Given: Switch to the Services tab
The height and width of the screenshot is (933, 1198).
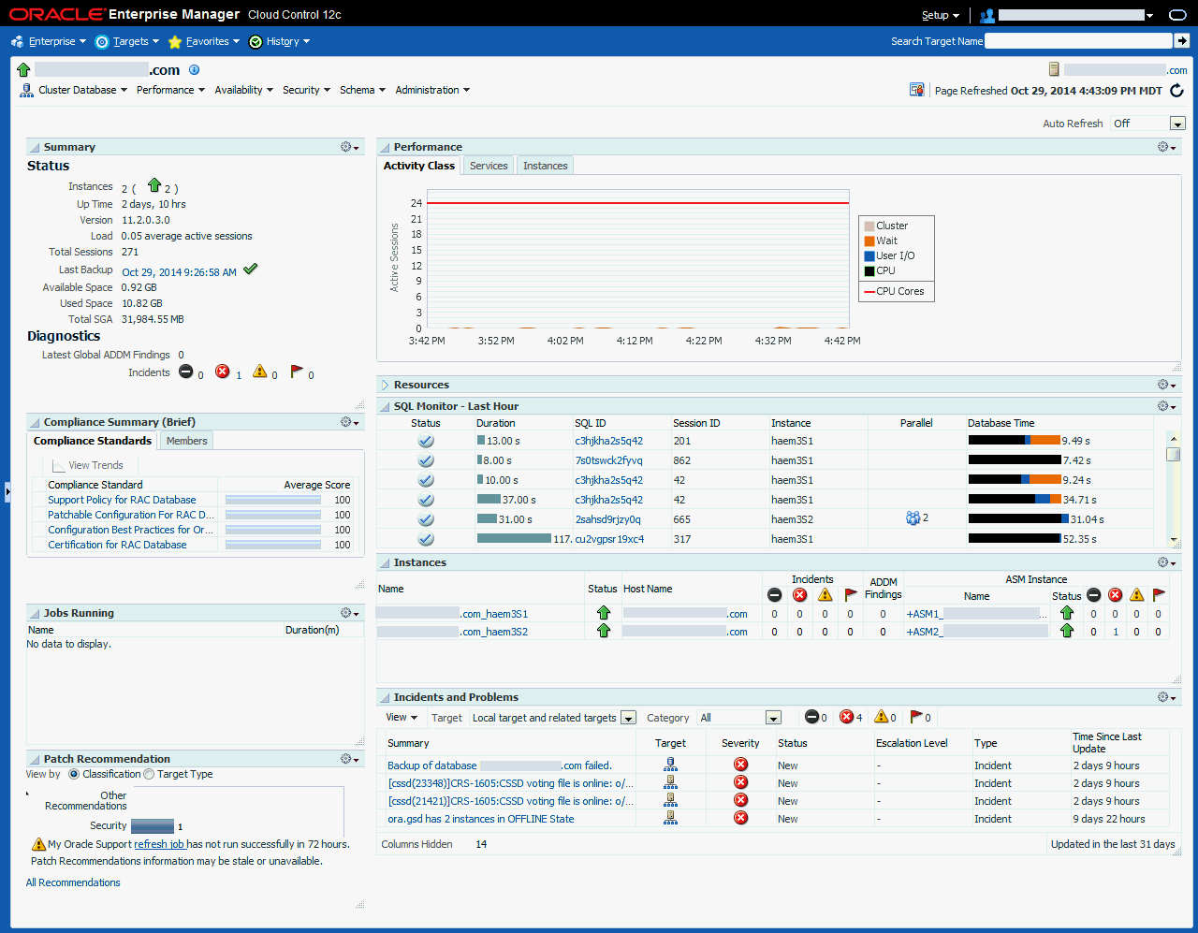Looking at the screenshot, I should click(489, 166).
